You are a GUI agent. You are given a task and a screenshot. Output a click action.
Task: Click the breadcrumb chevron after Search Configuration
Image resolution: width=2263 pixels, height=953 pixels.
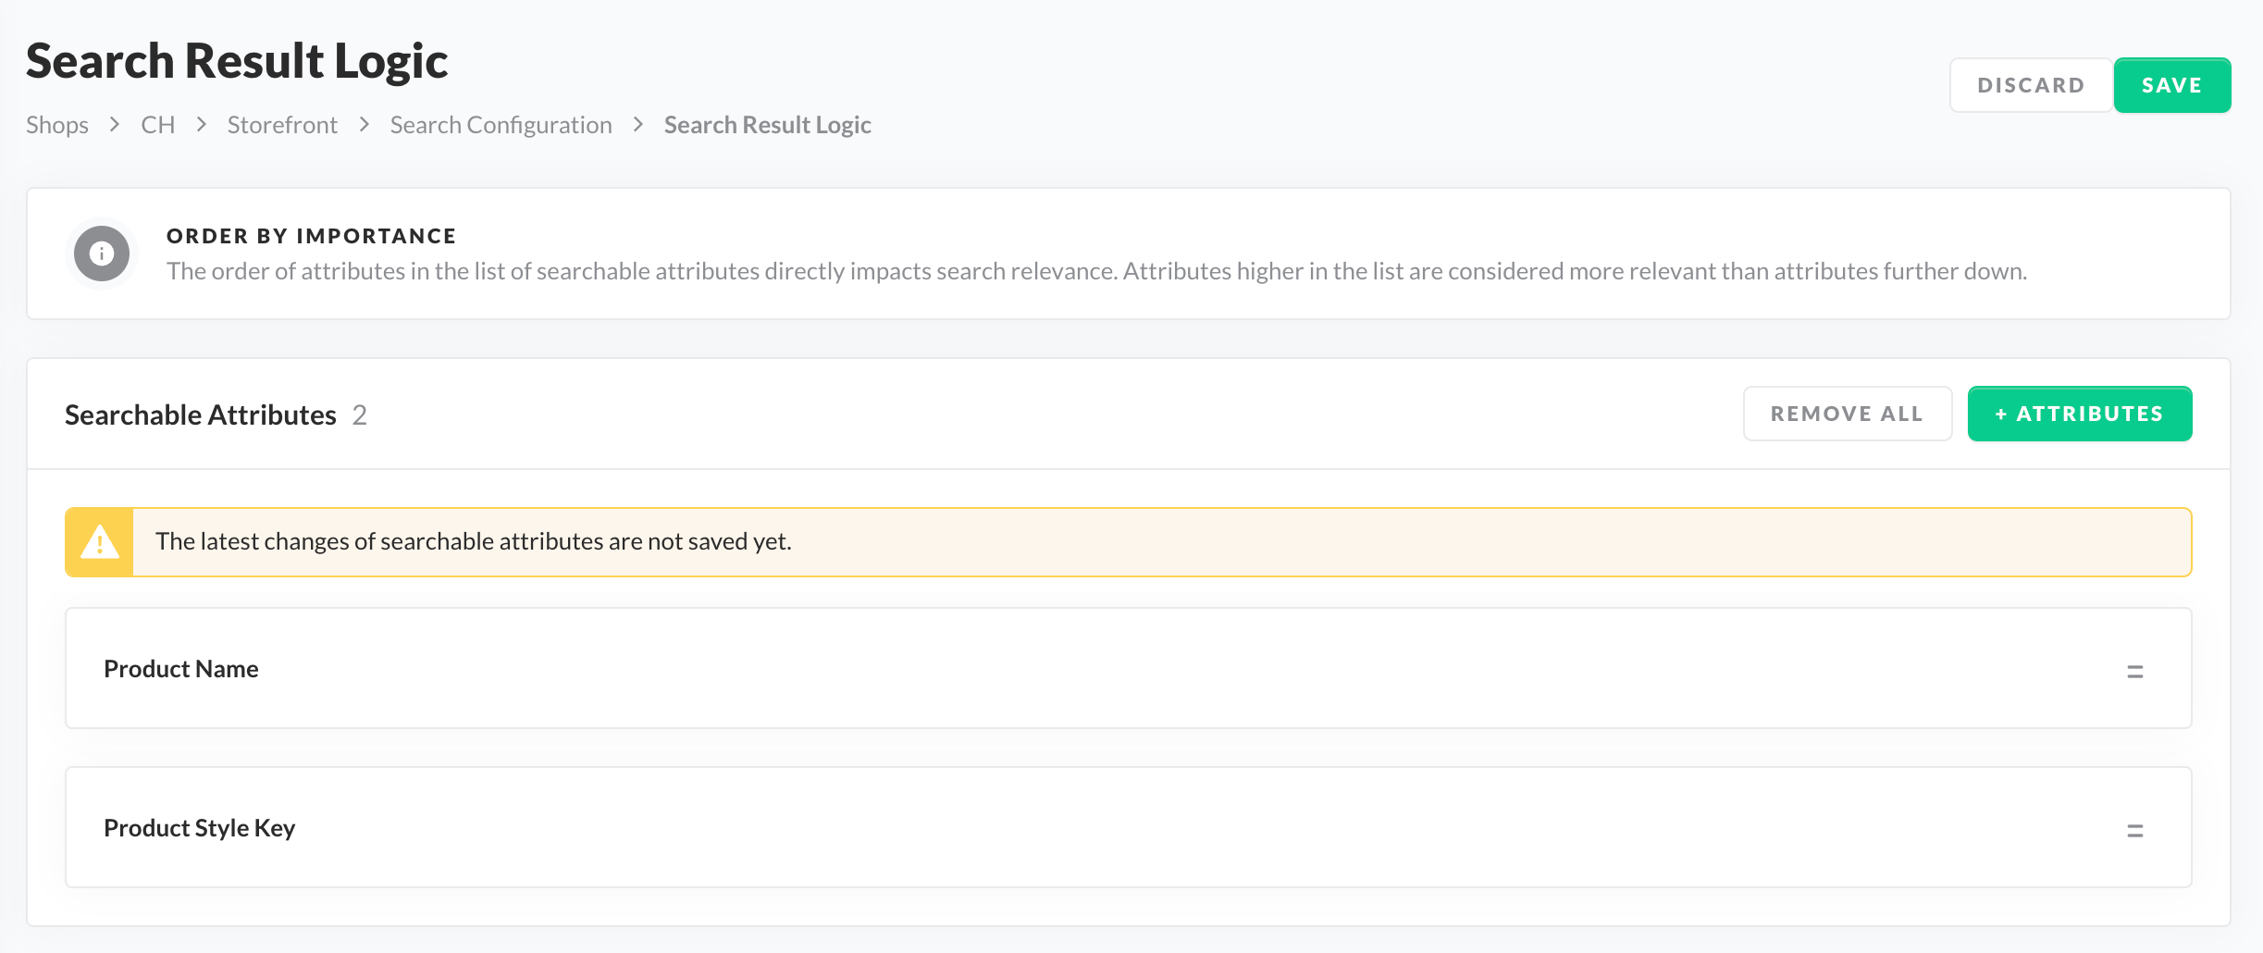[x=638, y=124]
